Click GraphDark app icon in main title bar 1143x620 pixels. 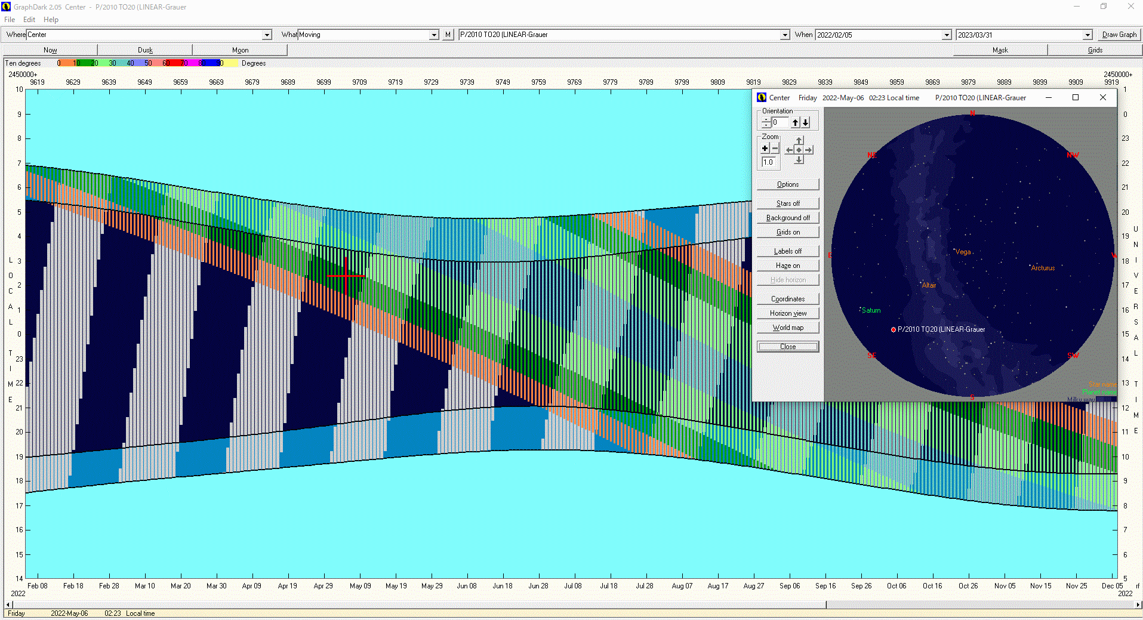click(x=7, y=7)
